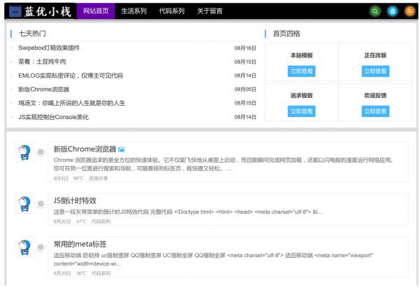
Task: Go to the 关于留言 page
Action: 210,11
